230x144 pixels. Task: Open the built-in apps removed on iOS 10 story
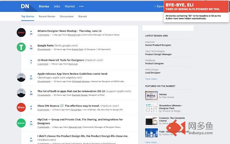[x=71, y=91]
